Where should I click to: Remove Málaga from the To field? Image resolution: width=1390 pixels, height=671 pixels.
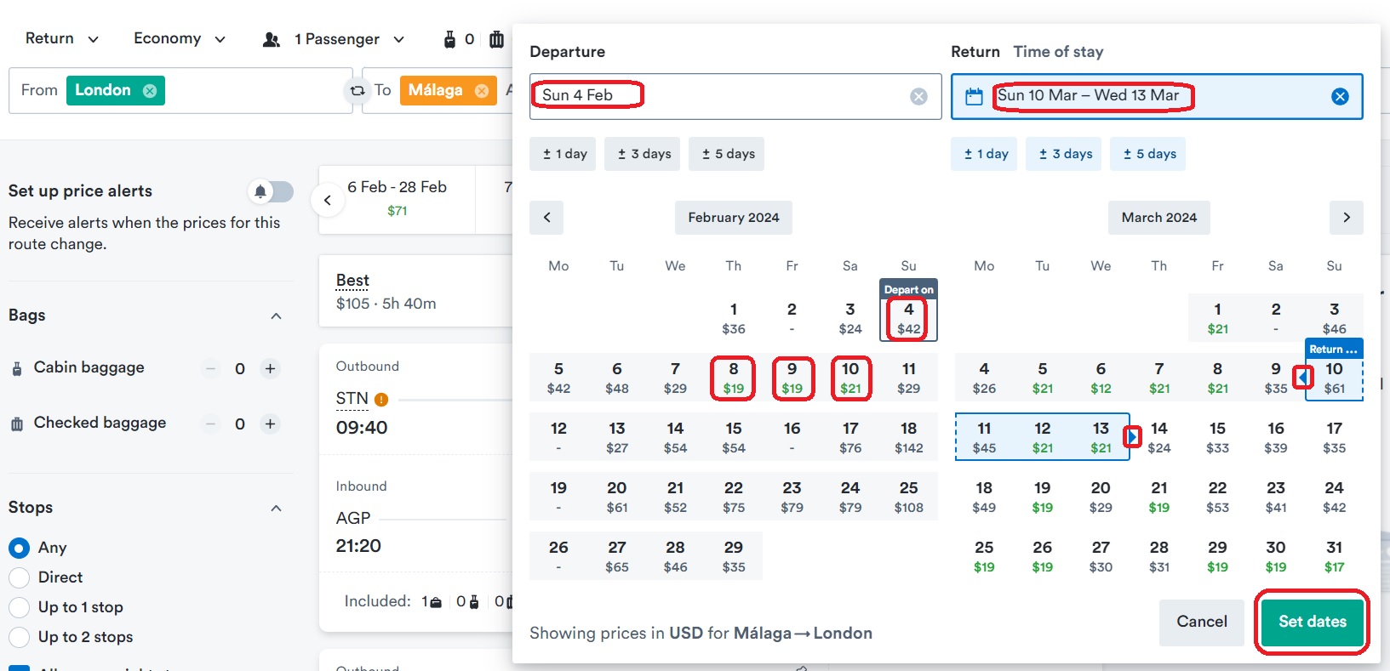click(482, 91)
